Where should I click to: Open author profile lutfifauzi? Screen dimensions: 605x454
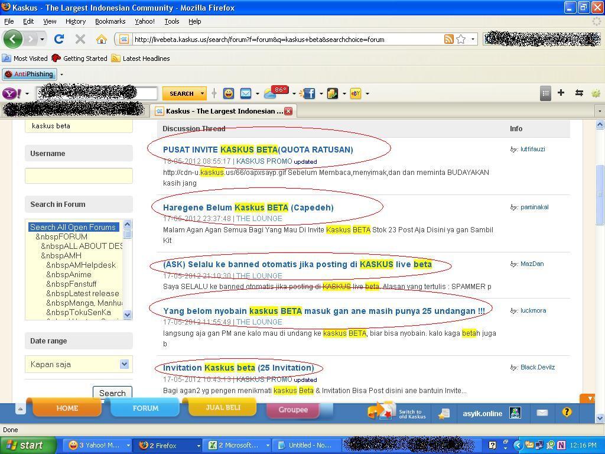click(x=532, y=149)
